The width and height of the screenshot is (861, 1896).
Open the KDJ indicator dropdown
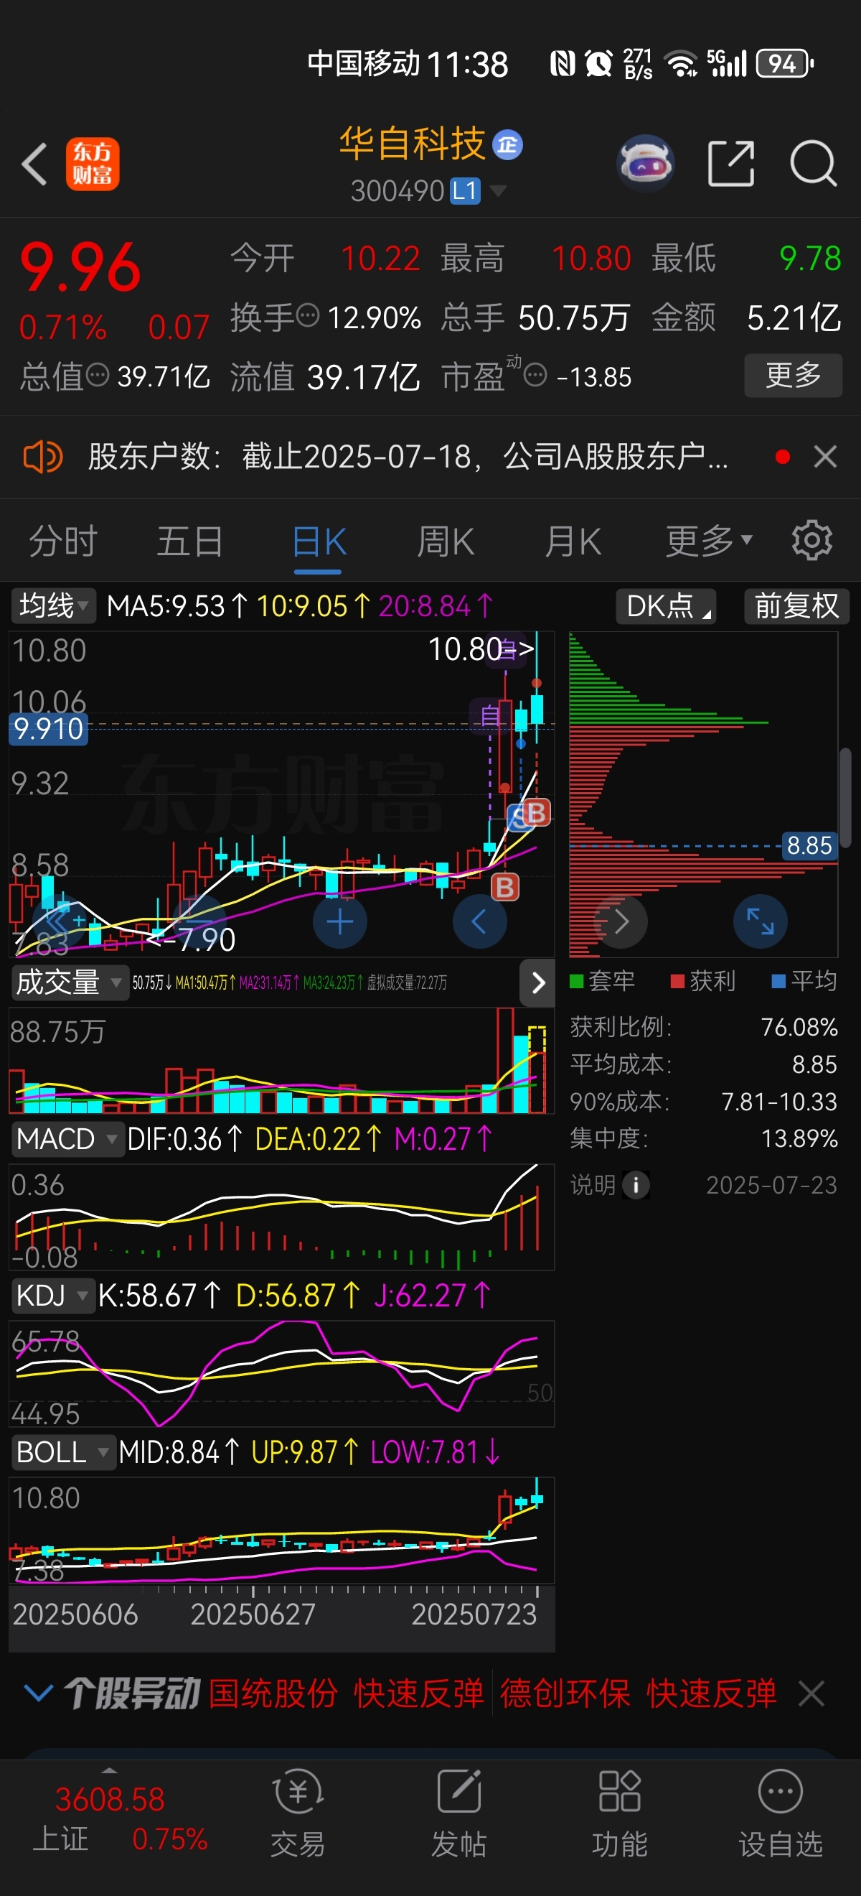pos(53,1296)
